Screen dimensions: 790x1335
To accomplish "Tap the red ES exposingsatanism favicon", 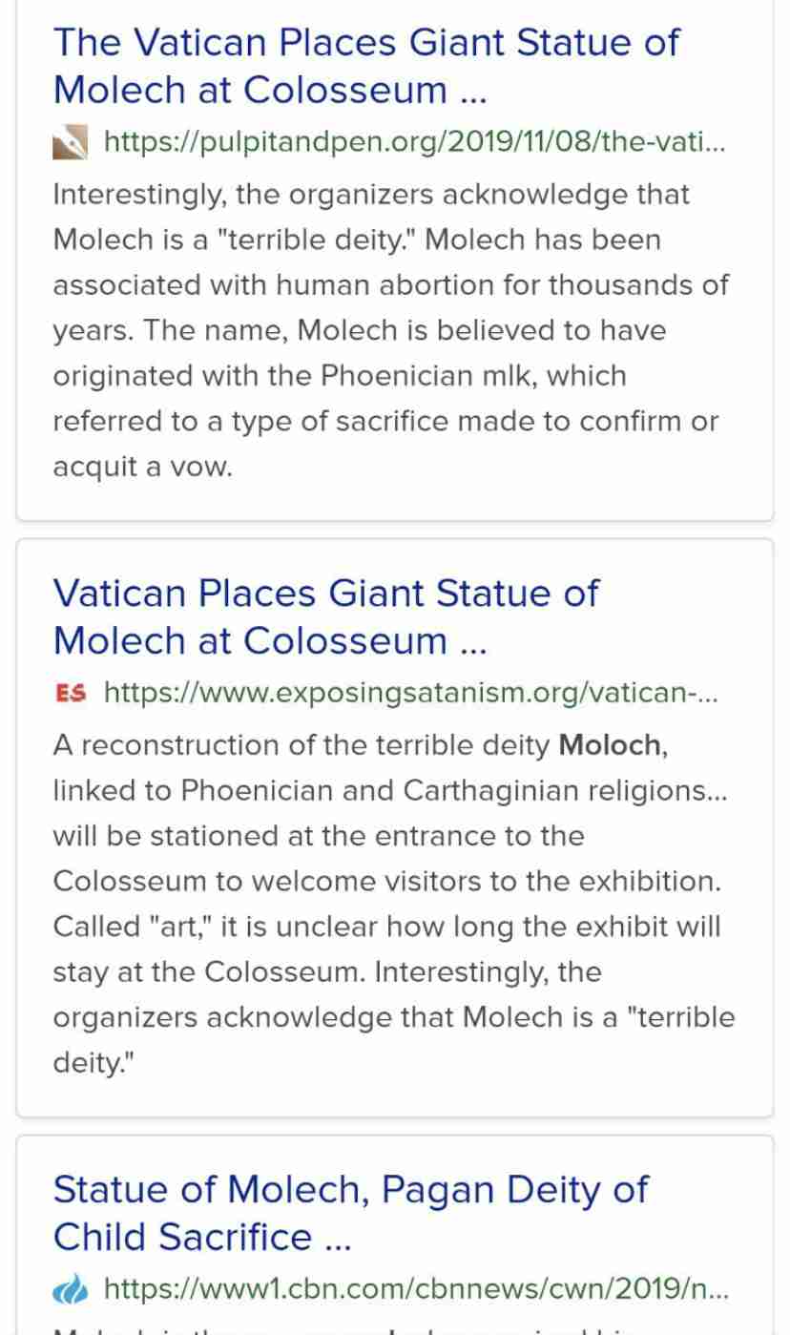I will (x=71, y=693).
